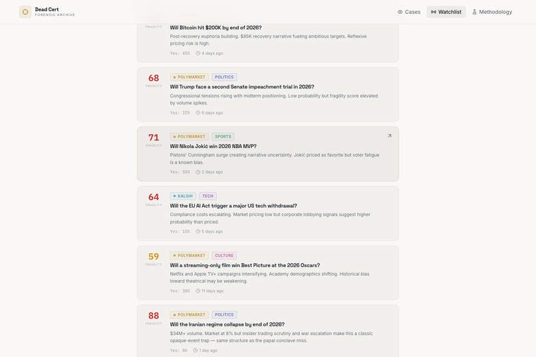Click Polymarket tag on Jokić MVP card

190,137
